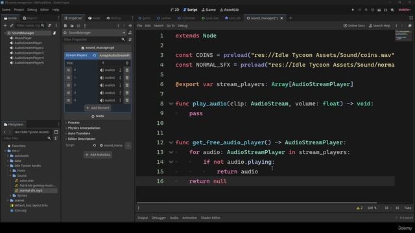The height and width of the screenshot is (233, 415).
Task: Collapse the Stream Players array property
Action: tap(77, 56)
